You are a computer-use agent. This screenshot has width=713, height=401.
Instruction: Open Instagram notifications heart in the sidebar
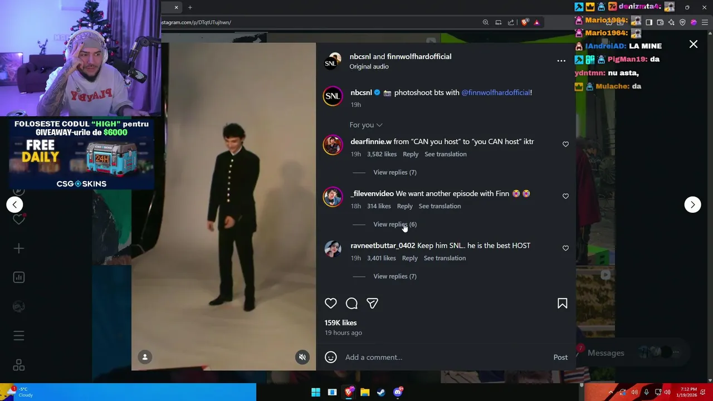click(19, 219)
